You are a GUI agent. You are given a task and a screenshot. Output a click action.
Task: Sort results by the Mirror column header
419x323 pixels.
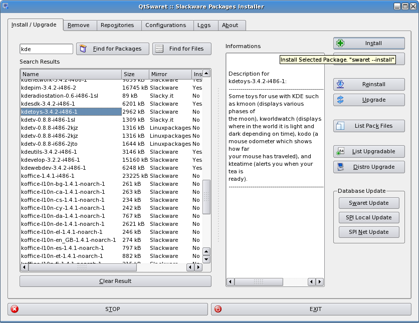[x=170, y=74]
